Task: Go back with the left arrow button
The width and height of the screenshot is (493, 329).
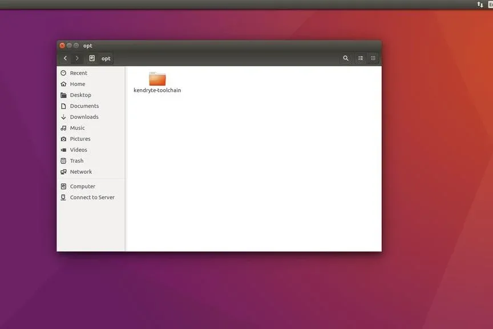Action: pyautogui.click(x=65, y=58)
